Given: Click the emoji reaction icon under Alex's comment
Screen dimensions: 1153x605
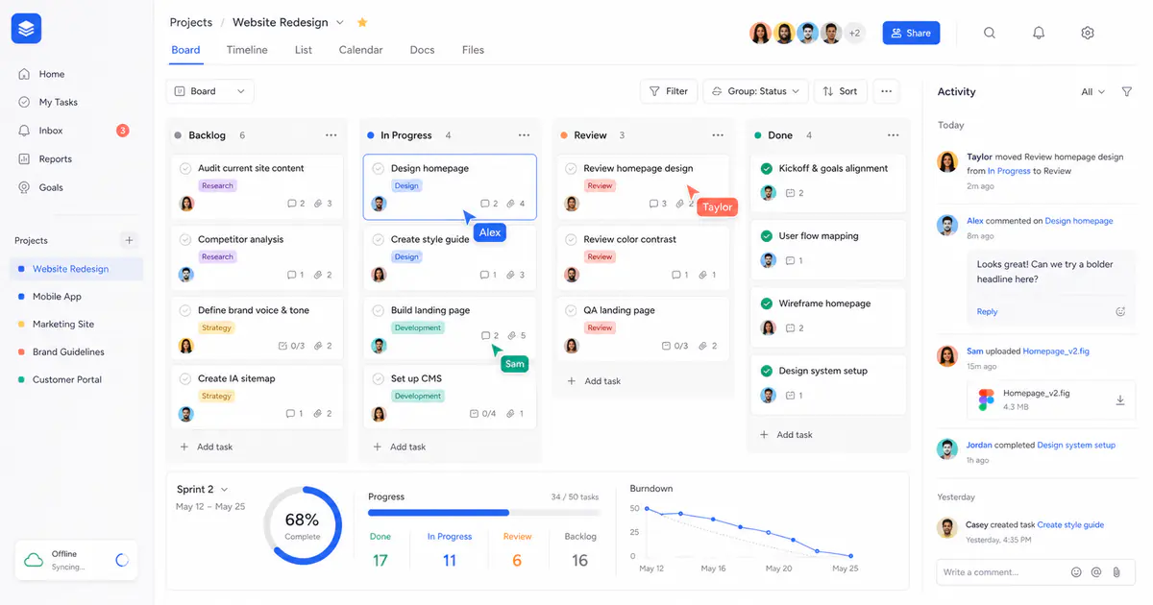Looking at the screenshot, I should tap(1120, 311).
